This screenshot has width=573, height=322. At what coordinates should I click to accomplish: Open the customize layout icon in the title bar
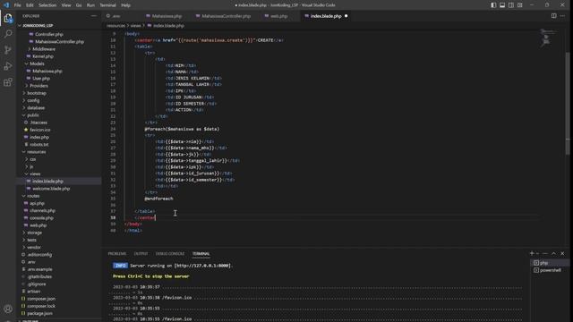(x=519, y=5)
